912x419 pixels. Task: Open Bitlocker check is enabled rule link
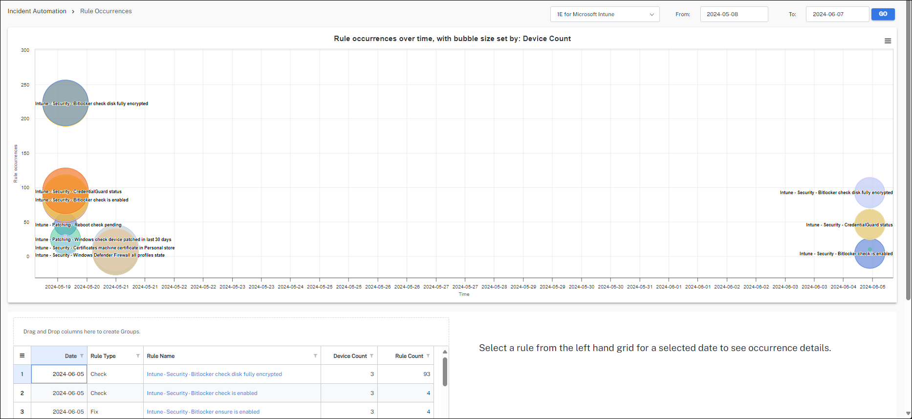(202, 393)
